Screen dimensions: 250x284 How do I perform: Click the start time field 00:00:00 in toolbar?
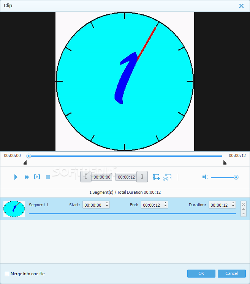[x=102, y=177]
